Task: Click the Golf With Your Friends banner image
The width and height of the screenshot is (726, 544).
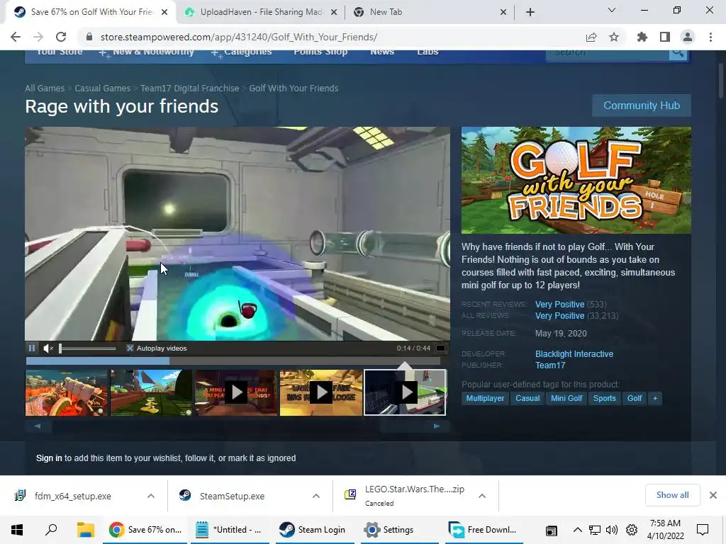Action: pos(576,180)
